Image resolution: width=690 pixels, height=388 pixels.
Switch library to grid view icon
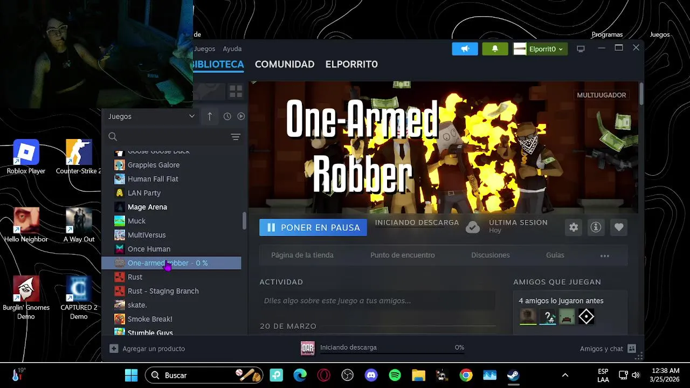click(236, 92)
